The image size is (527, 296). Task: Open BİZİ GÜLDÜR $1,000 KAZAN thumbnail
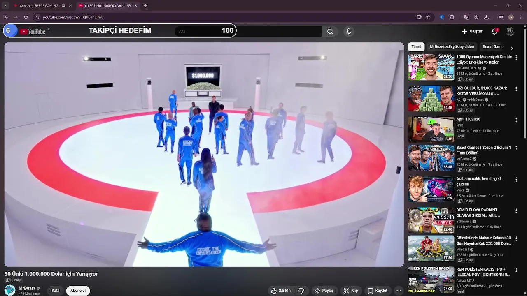pyautogui.click(x=431, y=98)
